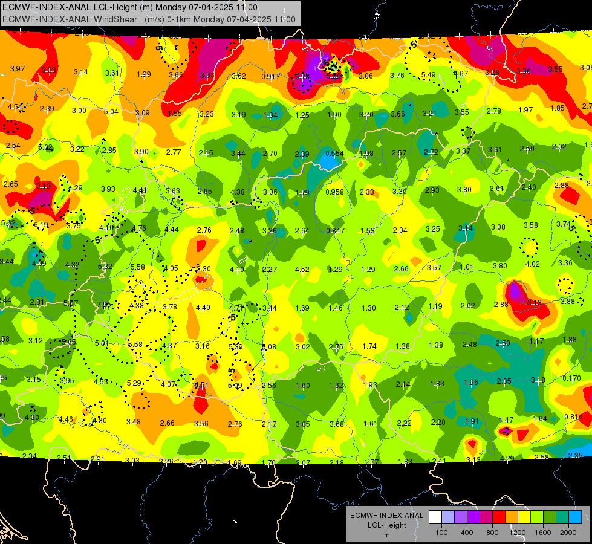Click the wind shear value 1.01
The height and width of the screenshot is (544, 592).
(467, 267)
